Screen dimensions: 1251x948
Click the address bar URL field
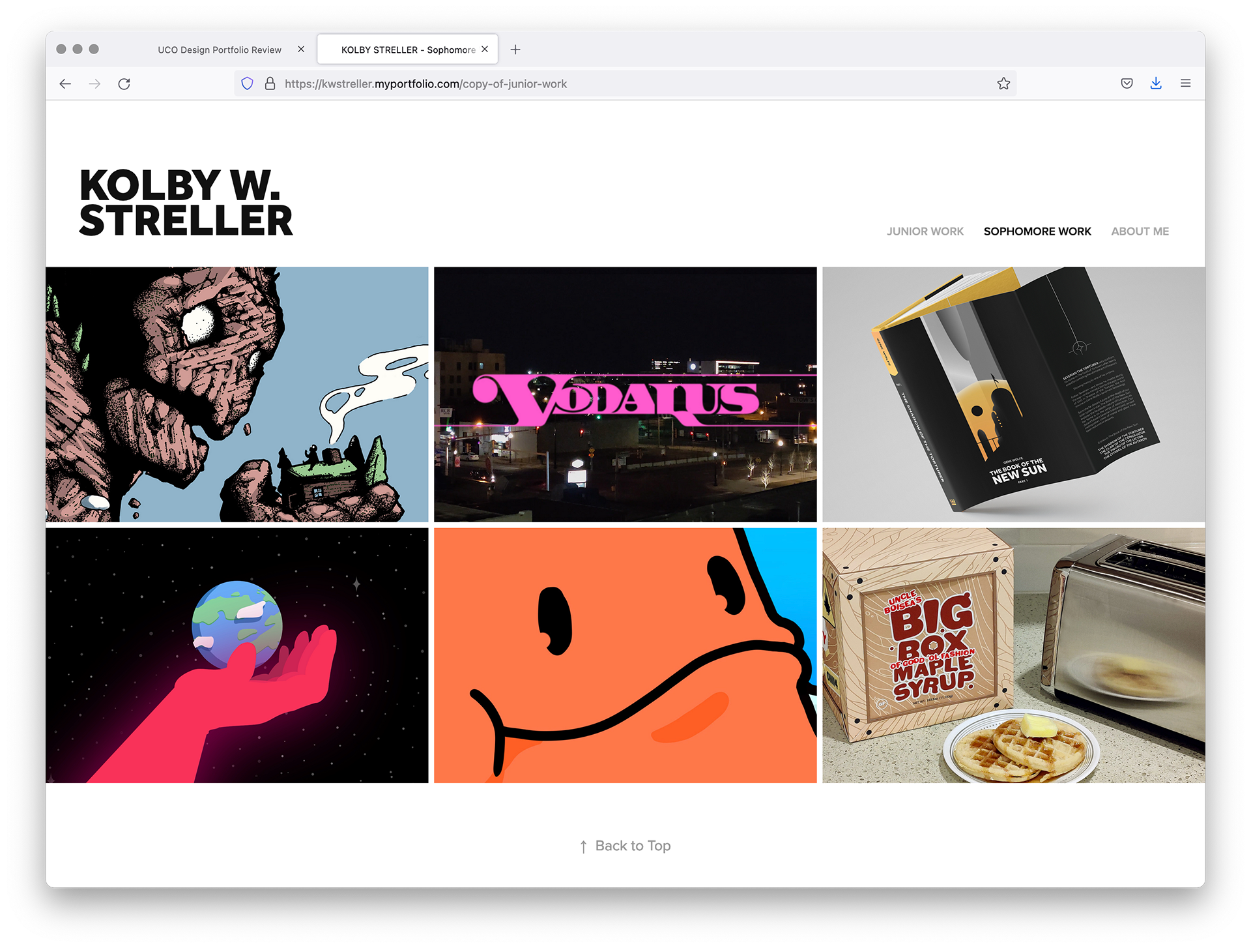point(625,83)
